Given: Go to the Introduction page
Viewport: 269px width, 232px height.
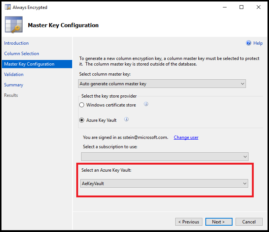Looking at the screenshot, I should (x=16, y=43).
